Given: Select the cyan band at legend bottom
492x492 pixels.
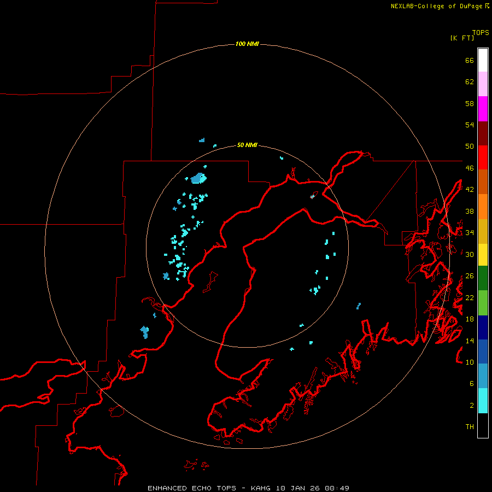Looking at the screenshot, I should (x=483, y=401).
